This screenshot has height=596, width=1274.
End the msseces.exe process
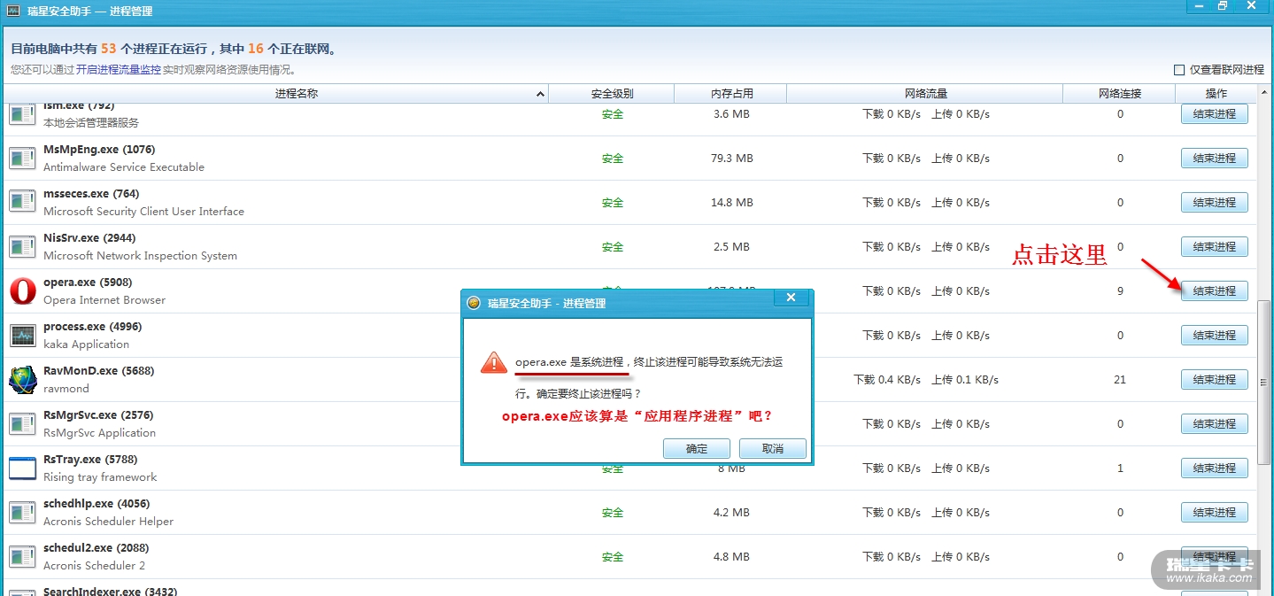(x=1215, y=202)
